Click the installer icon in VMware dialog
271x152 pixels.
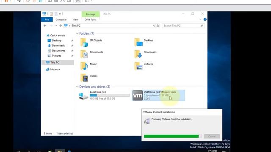click(147, 121)
